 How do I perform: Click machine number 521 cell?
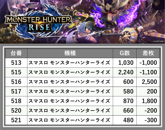tap(16, 120)
